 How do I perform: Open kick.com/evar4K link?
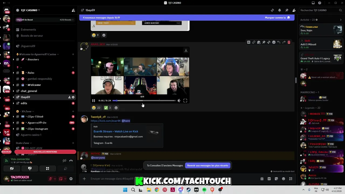[106, 121]
